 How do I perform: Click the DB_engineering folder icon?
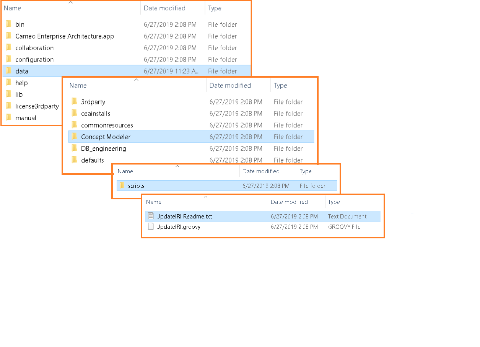point(75,148)
